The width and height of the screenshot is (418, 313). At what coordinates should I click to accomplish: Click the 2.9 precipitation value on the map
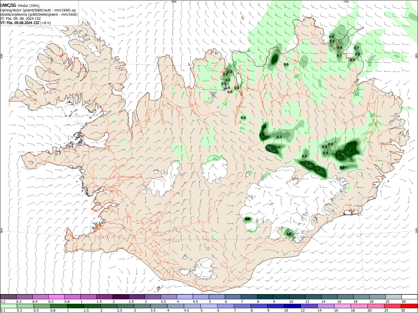pos(270,149)
